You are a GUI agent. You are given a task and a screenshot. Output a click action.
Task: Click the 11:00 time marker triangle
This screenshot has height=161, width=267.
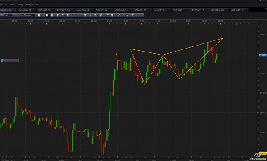pos(110,23)
